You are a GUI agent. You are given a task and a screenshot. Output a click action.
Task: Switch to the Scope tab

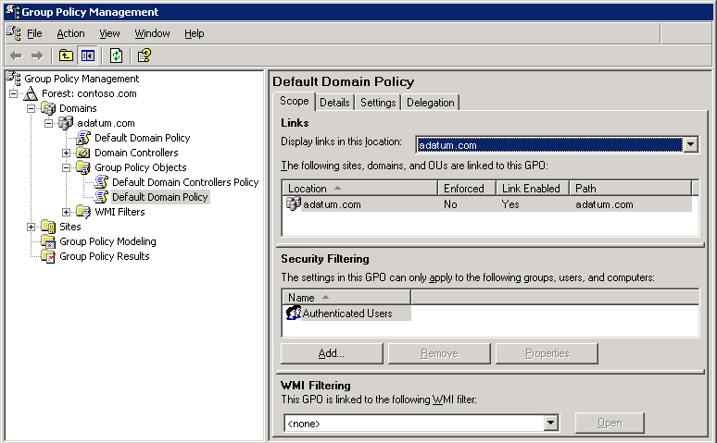[x=294, y=101]
